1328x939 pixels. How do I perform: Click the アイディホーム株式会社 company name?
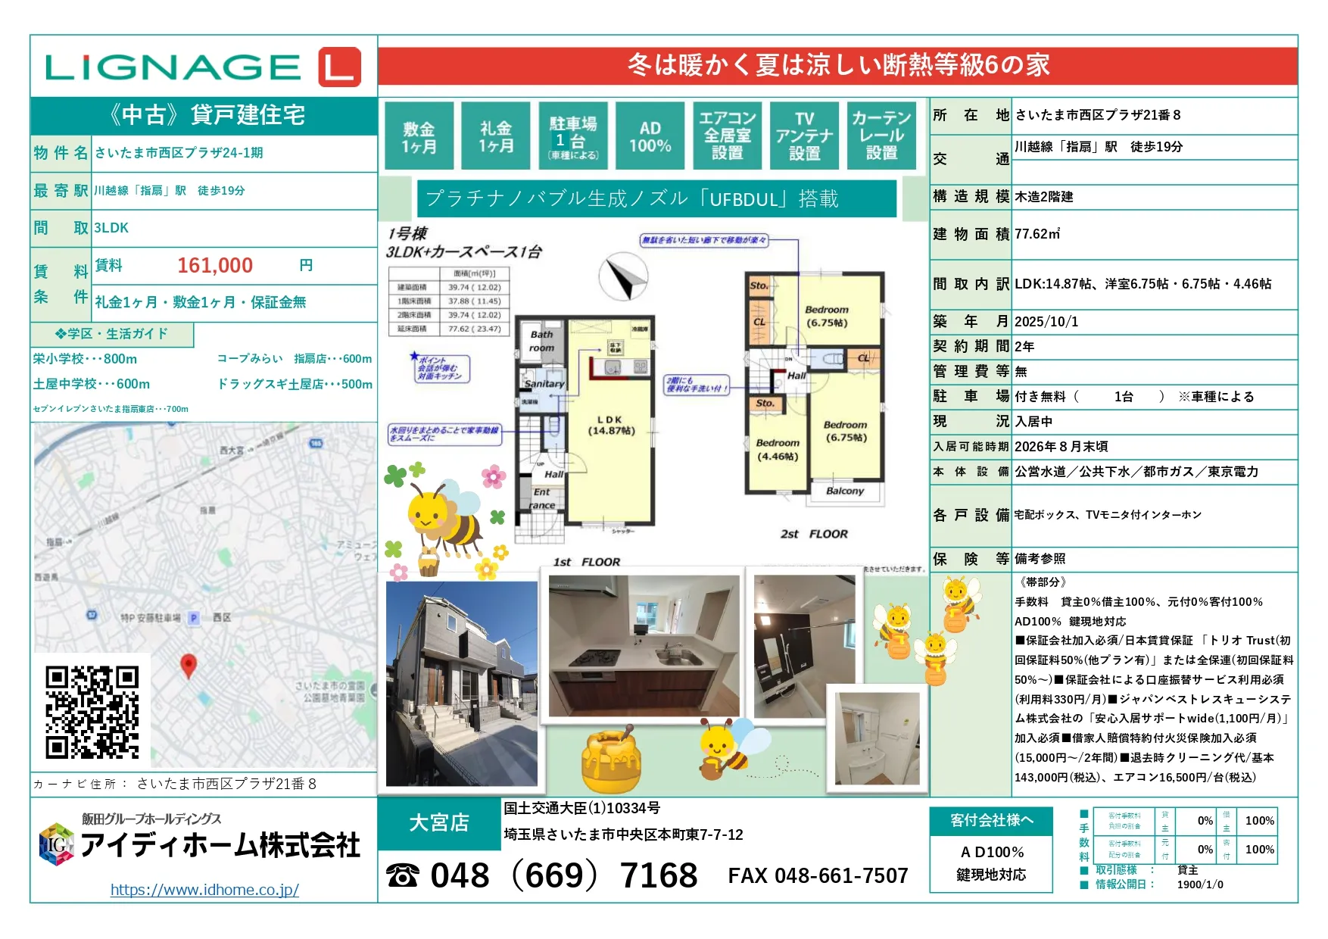point(220,845)
